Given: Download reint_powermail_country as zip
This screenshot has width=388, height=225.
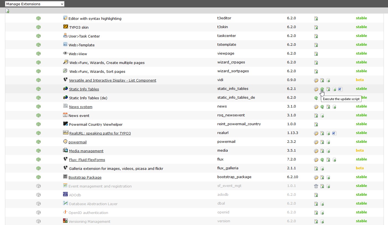Looking at the screenshot, I should pyautogui.click(x=316, y=125).
